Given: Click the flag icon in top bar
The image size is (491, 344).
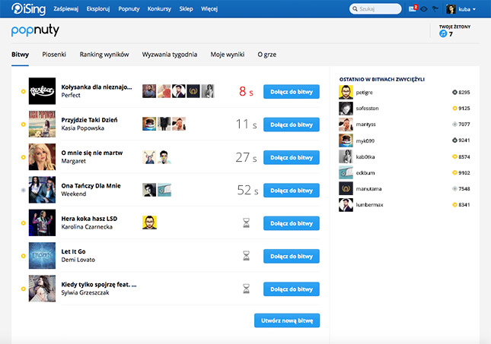Looking at the screenshot, I should coord(434,9).
